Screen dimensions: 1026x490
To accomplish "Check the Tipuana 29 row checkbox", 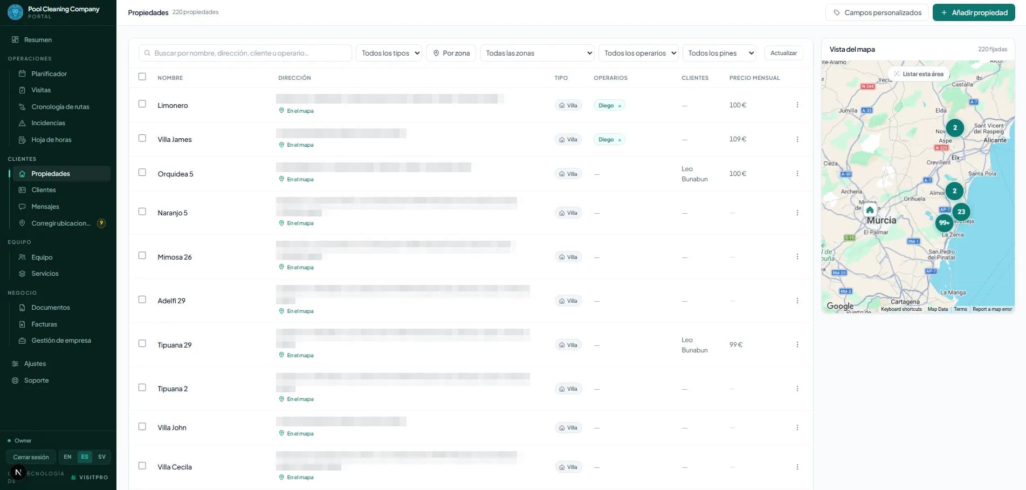I will click(x=142, y=343).
